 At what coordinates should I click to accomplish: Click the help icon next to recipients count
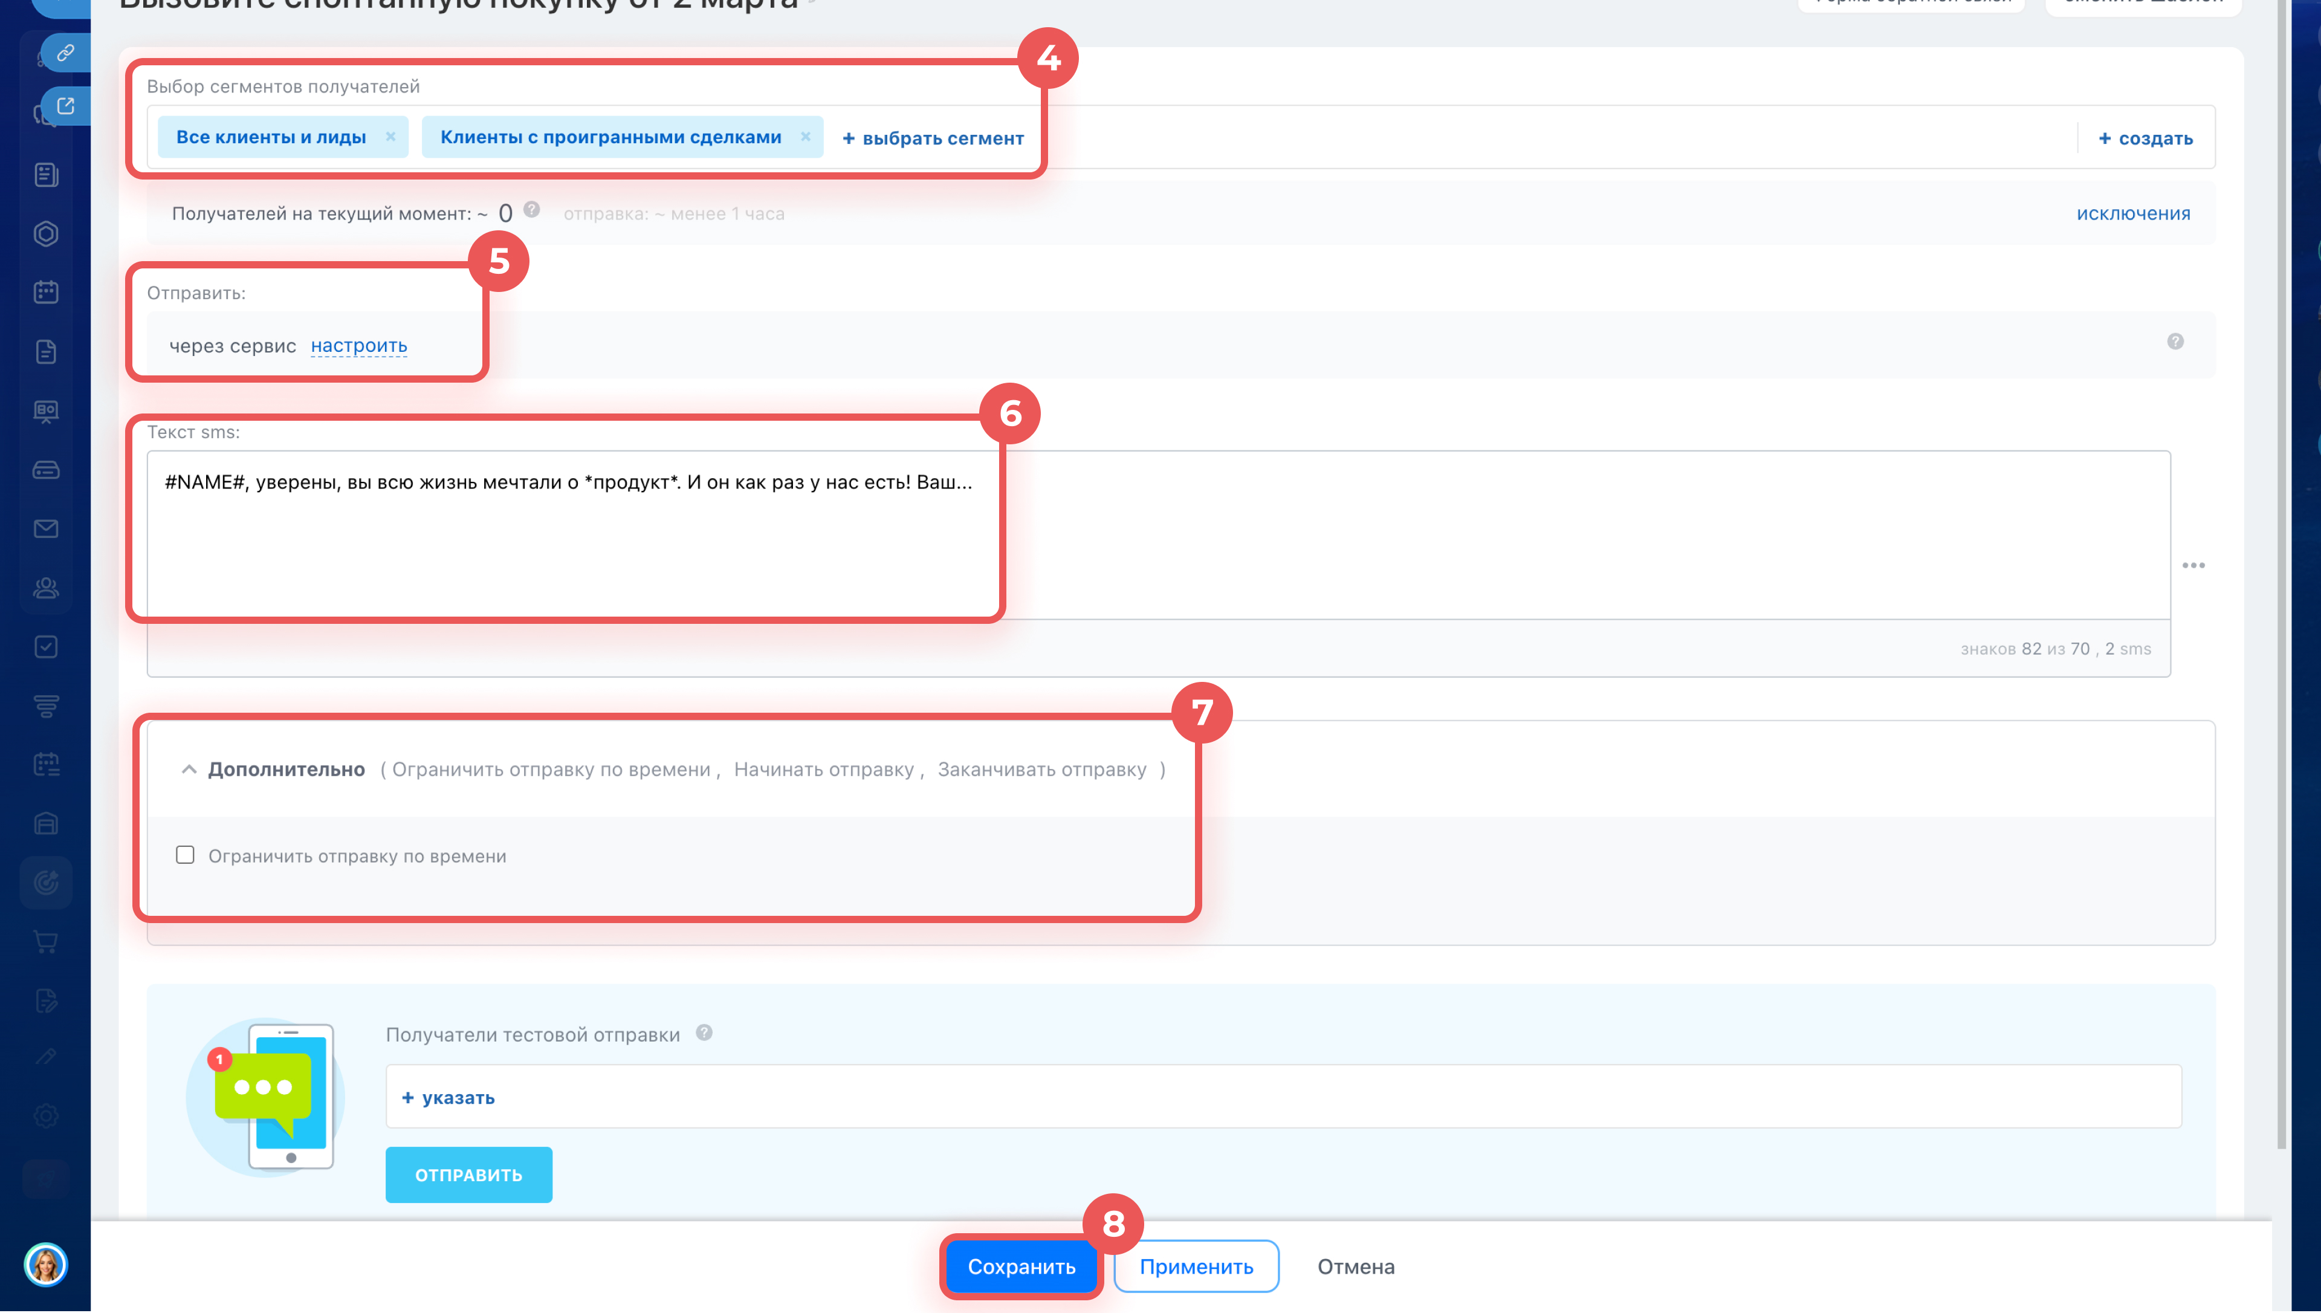[x=532, y=210]
